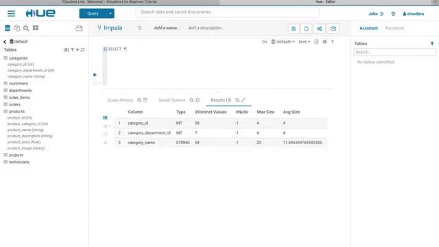The height and width of the screenshot is (247, 439).
Task: Show results grid view
Action: click(105, 118)
